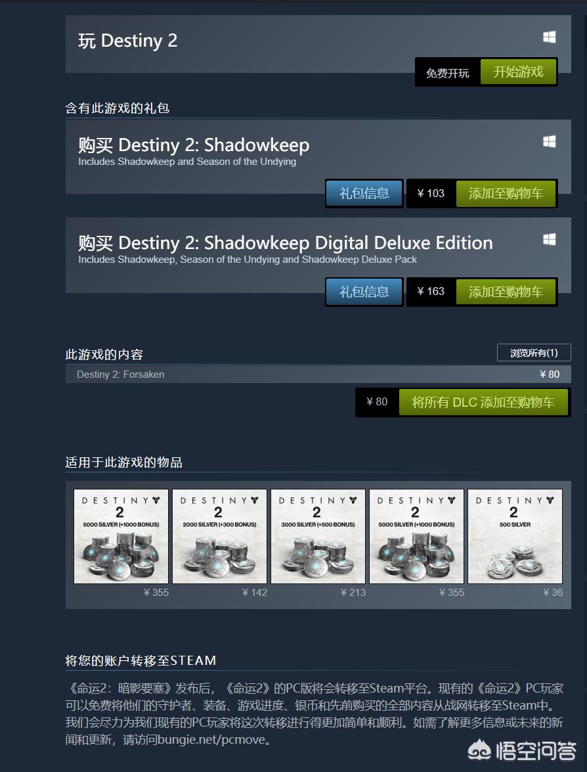The image size is (587, 772).
Task: Browse all DLC via 浏览所有(1)
Action: tap(534, 353)
